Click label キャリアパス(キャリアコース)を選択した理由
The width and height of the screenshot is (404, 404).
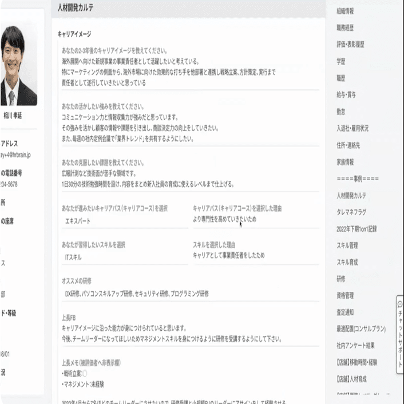pyautogui.click(x=237, y=208)
